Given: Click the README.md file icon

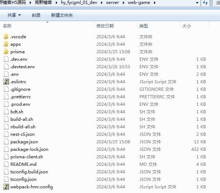Looking at the screenshot, I should tap(6, 164).
